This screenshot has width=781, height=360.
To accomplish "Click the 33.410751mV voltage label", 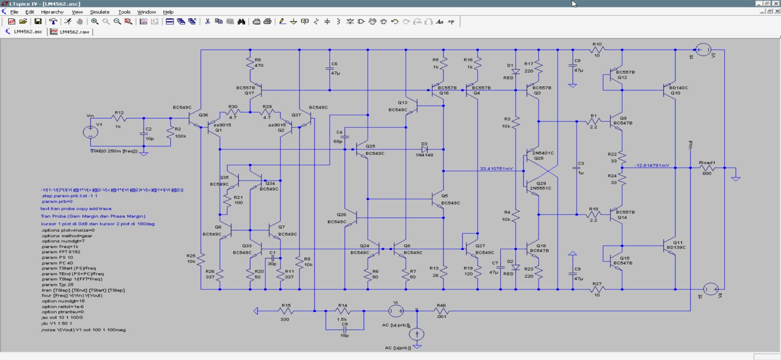I will coord(496,169).
